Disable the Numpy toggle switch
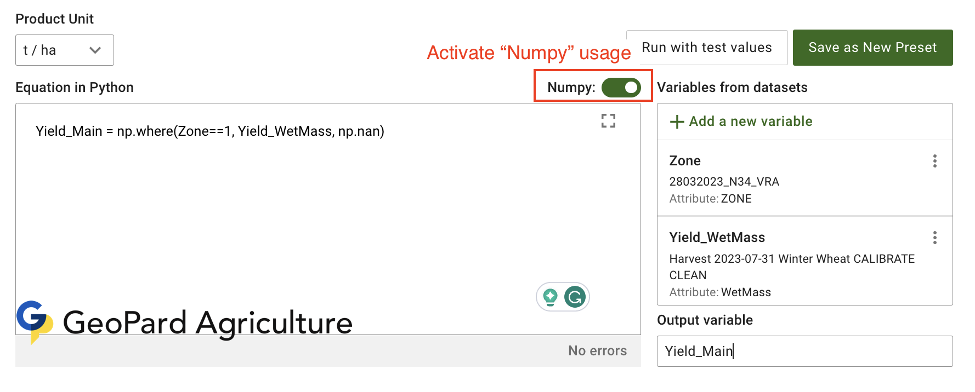 pos(621,88)
